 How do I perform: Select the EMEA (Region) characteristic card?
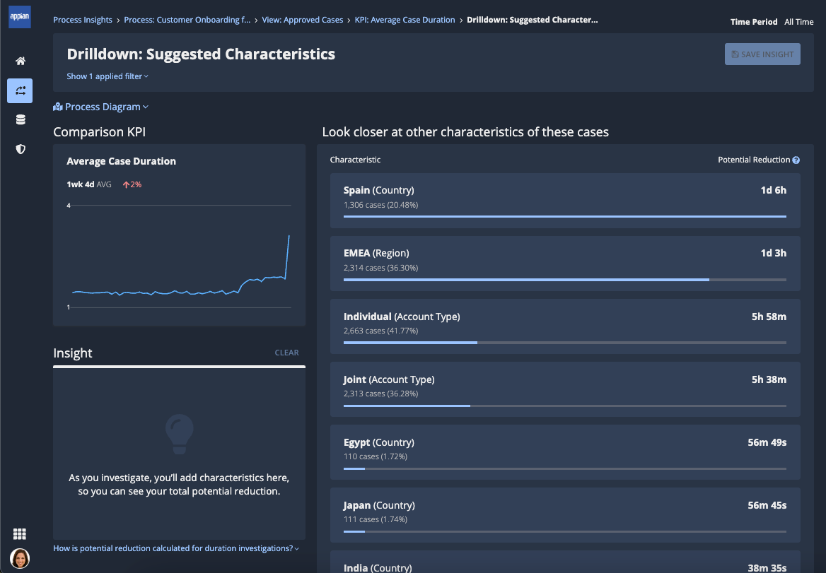(565, 264)
